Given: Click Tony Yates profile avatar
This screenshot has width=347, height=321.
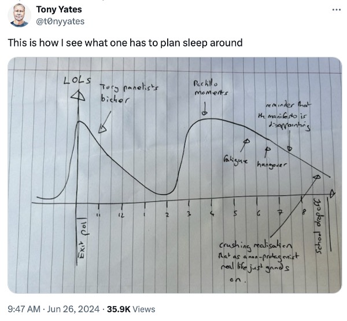Looking at the screenshot, I should [19, 15].
